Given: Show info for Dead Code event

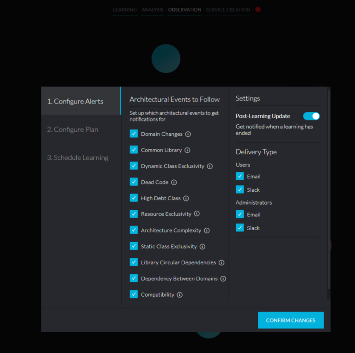Looking at the screenshot, I should (174, 183).
